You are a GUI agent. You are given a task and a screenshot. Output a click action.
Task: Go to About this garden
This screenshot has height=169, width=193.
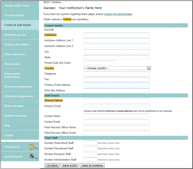[20, 35]
